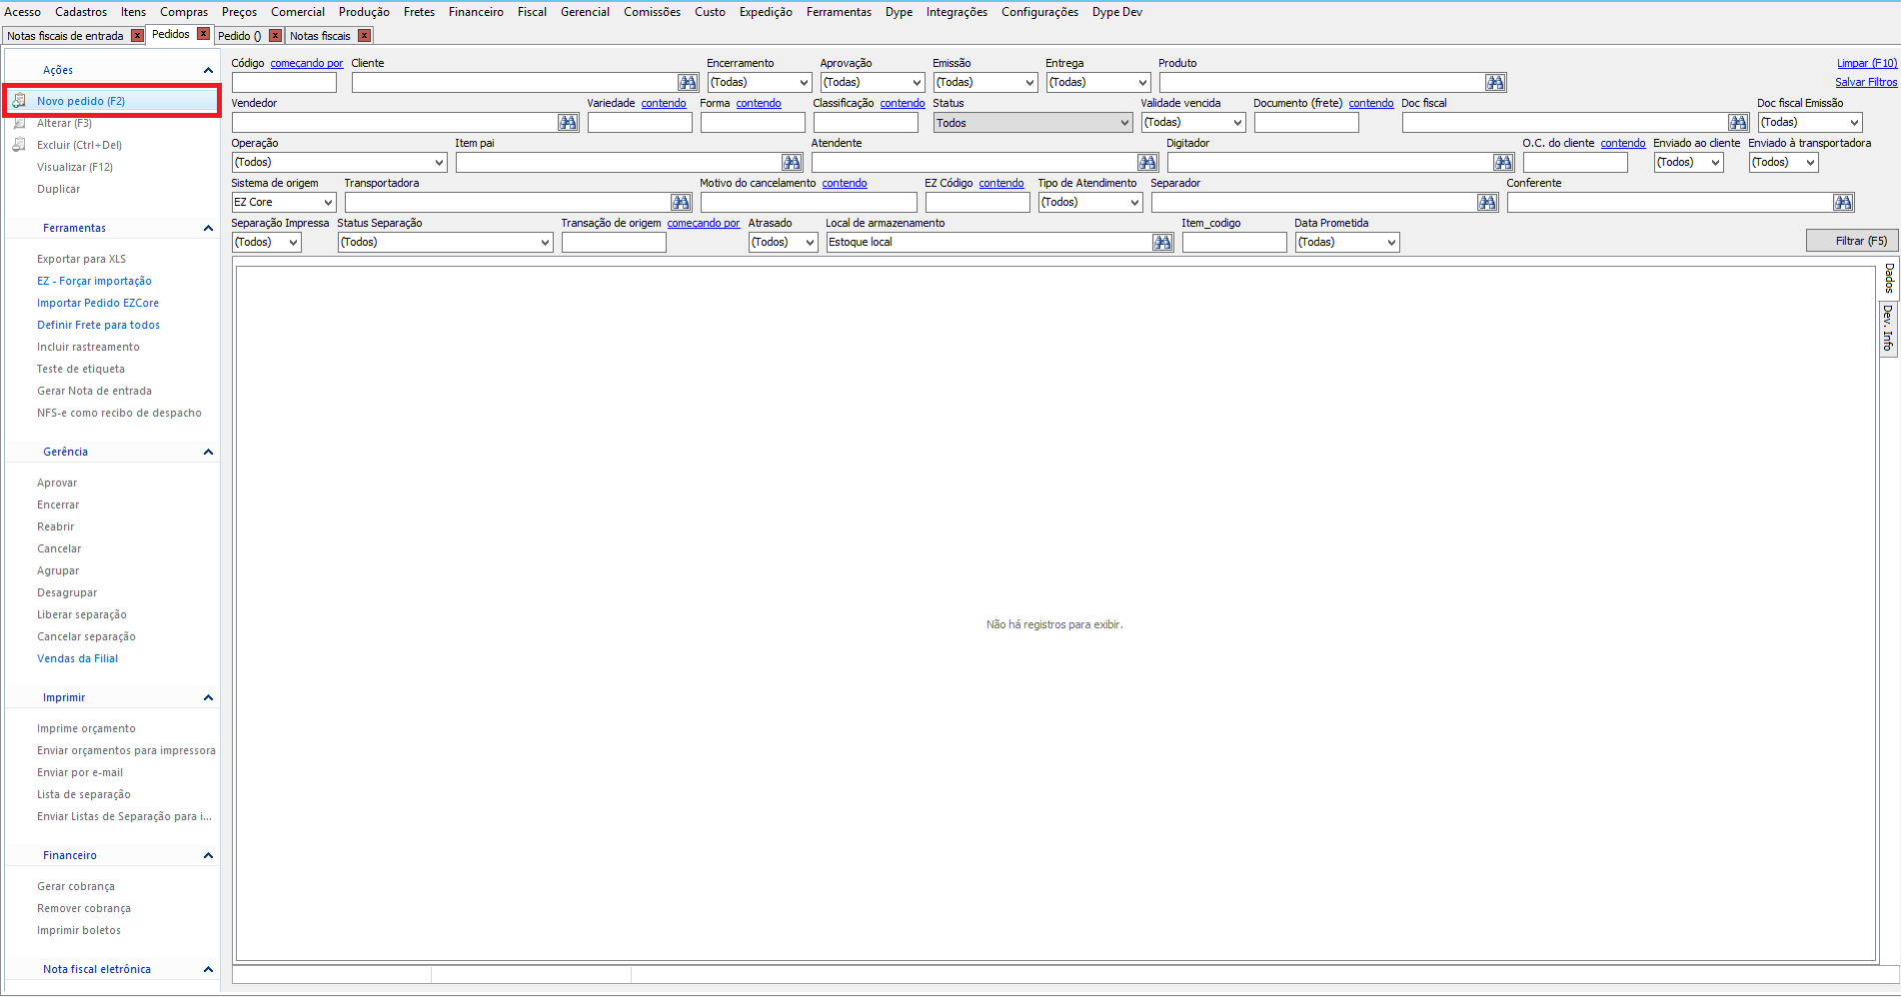
Task: Switch to the Pedido () tab
Action: click(x=240, y=36)
